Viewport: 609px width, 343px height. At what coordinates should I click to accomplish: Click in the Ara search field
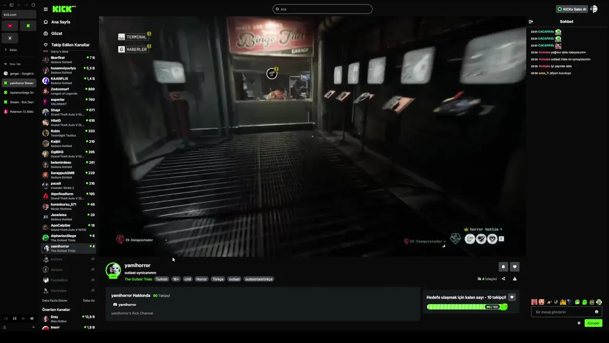click(x=323, y=9)
